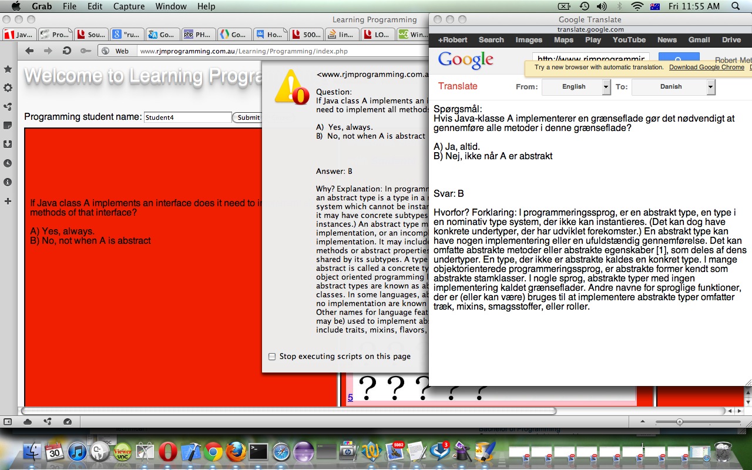Open the info panel in Opera sidebar
This screenshot has width=752, height=470.
click(x=8, y=182)
